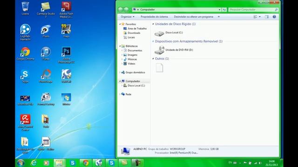Select the Windows logo desktop icon
Screen dimensions: 298x167
tap(66, 99)
